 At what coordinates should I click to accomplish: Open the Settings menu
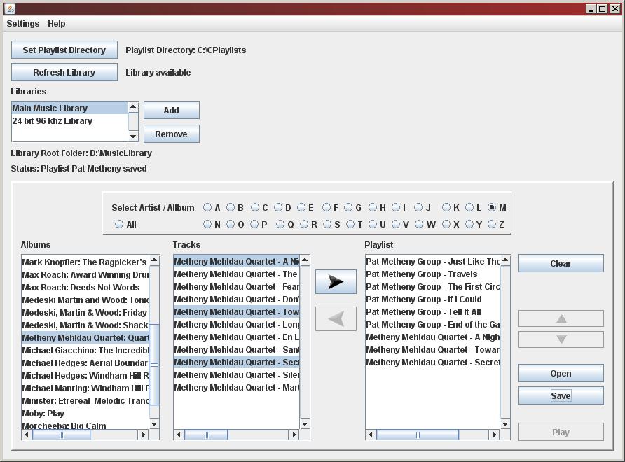[23, 24]
